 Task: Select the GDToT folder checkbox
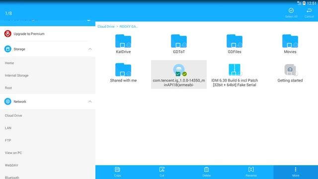(178, 45)
